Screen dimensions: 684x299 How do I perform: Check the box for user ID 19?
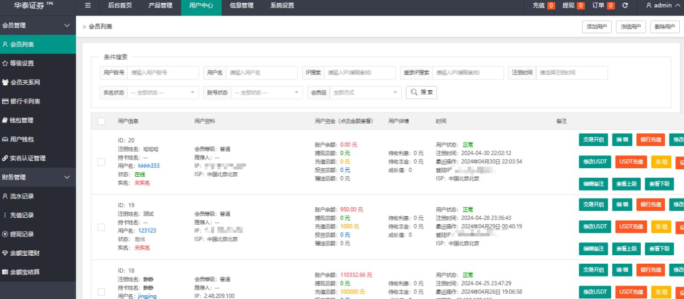tap(102, 227)
